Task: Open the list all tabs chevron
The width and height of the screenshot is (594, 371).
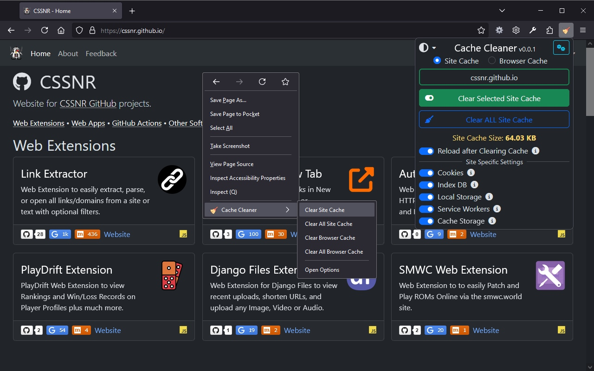Action: point(502,10)
